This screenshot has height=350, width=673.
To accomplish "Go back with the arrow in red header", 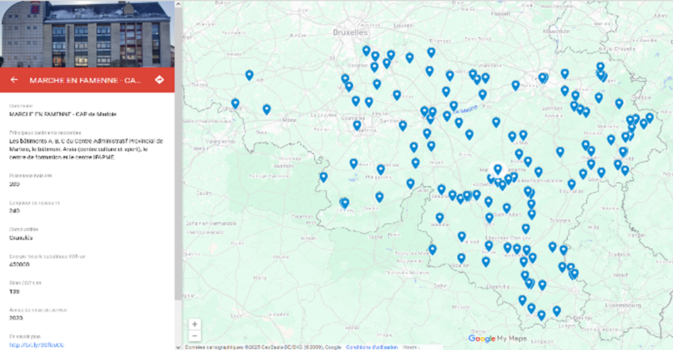I will tap(14, 80).
